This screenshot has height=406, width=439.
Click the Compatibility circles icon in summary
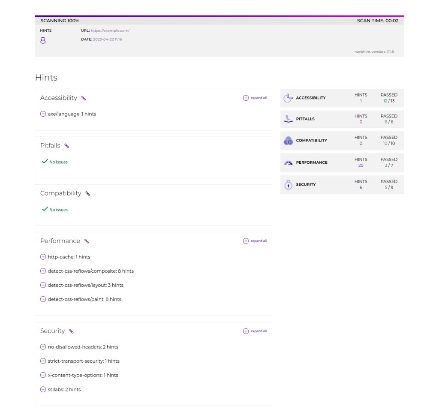pos(288,141)
